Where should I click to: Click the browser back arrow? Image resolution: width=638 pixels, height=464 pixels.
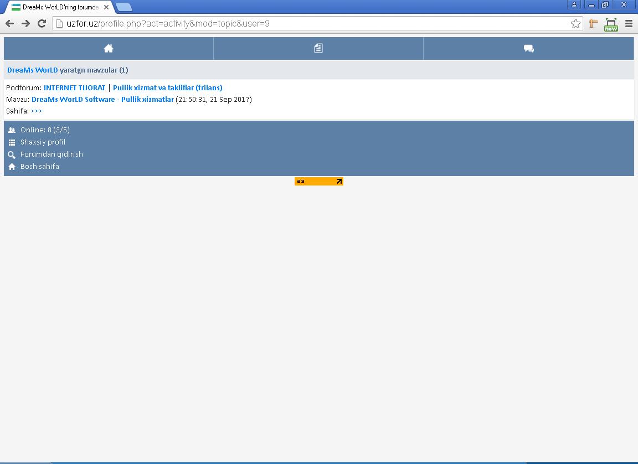9,23
